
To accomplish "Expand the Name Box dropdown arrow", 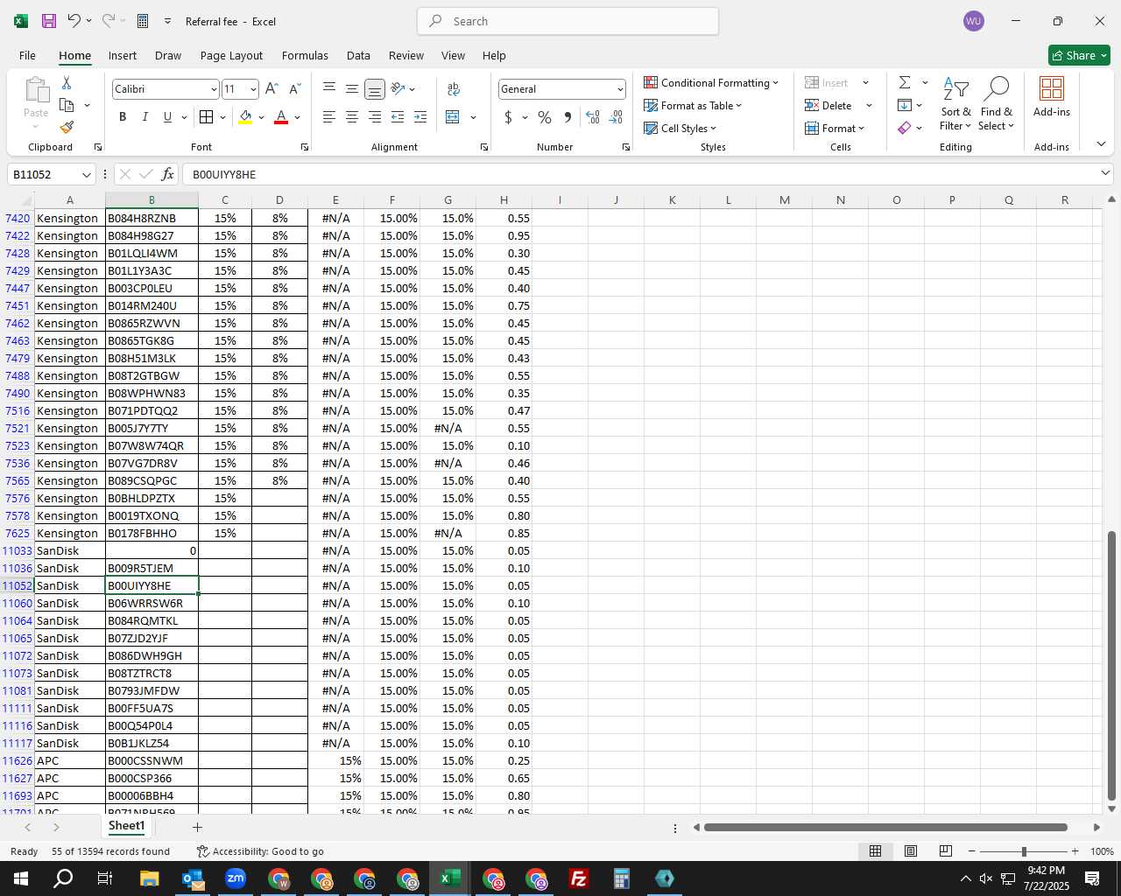I will point(86,175).
